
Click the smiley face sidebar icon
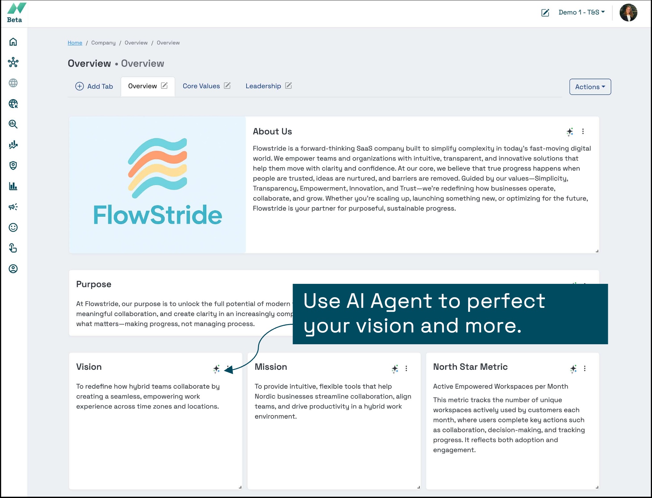(13, 227)
